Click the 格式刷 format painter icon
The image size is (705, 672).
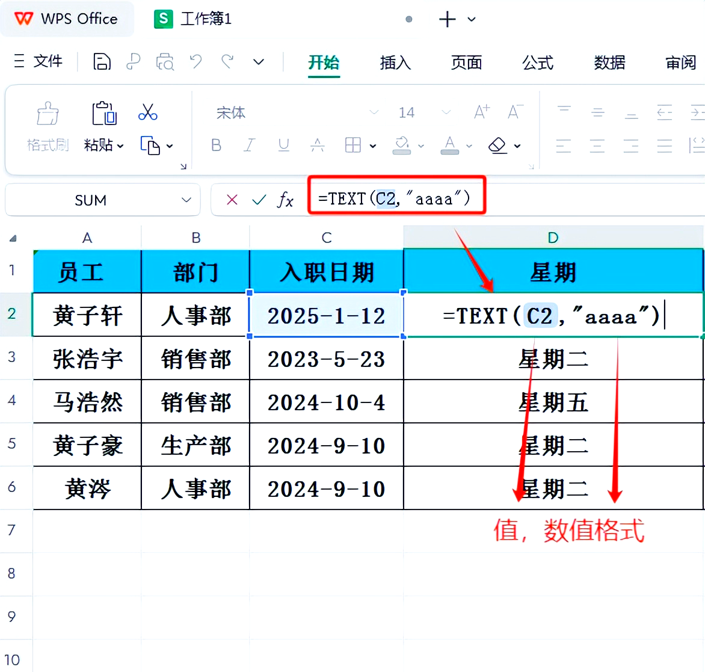point(48,113)
